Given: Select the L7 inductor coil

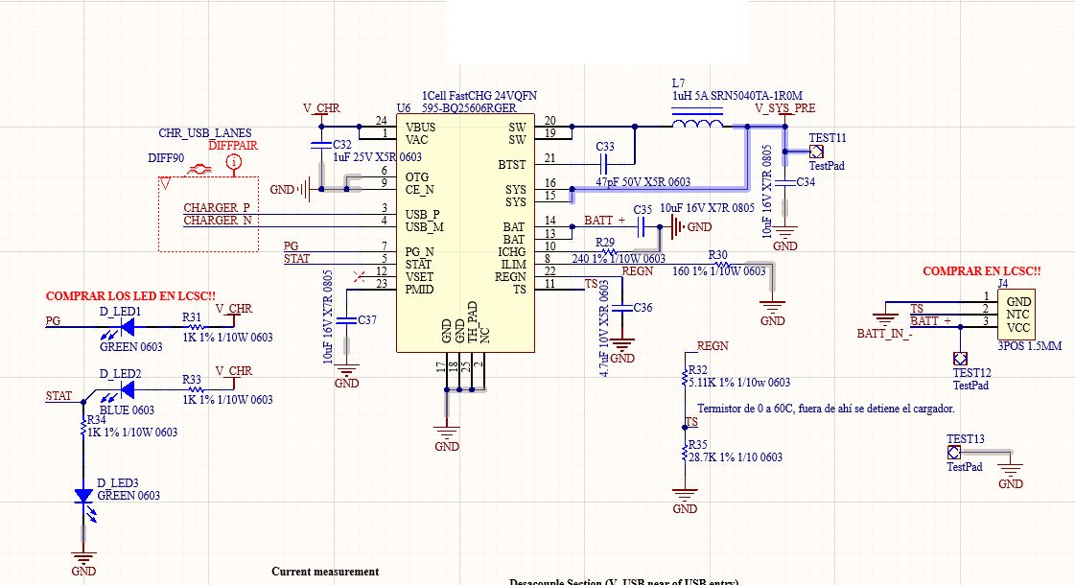Looking at the screenshot, I should click(x=697, y=124).
